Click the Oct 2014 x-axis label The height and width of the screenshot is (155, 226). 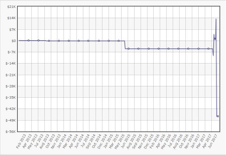click(97, 141)
